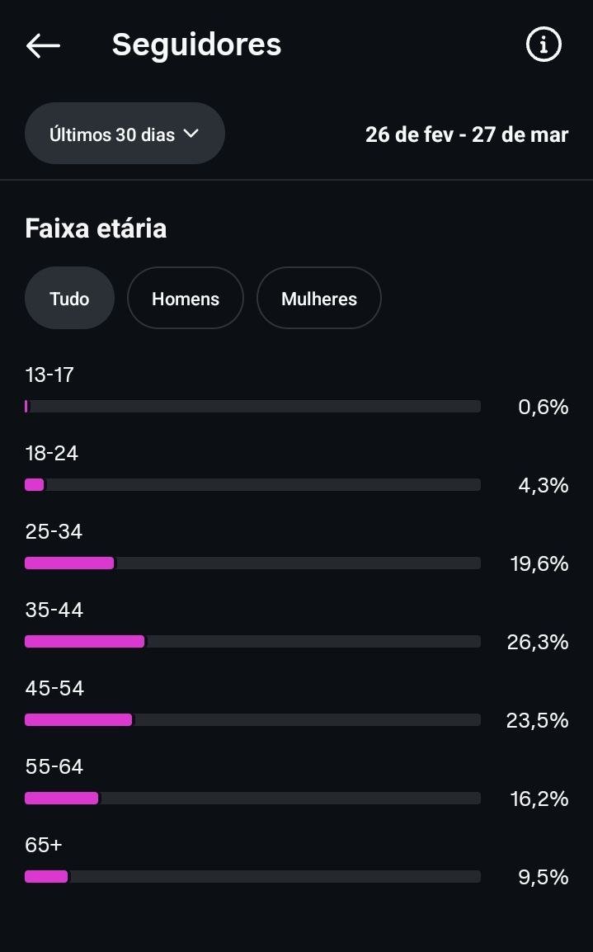Screen dimensions: 593x952
Task: Select the Tudo filter chip
Action: 69,299
